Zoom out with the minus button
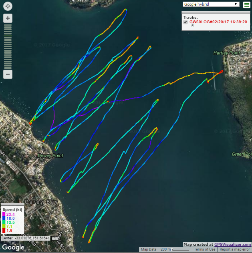This screenshot has height=253, width=252. pos(8,74)
